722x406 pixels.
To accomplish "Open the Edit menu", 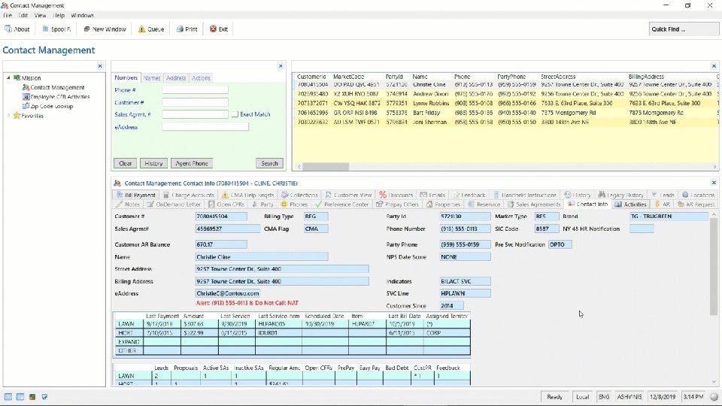I will 23,15.
